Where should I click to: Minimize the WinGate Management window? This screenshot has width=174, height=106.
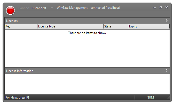155,8
